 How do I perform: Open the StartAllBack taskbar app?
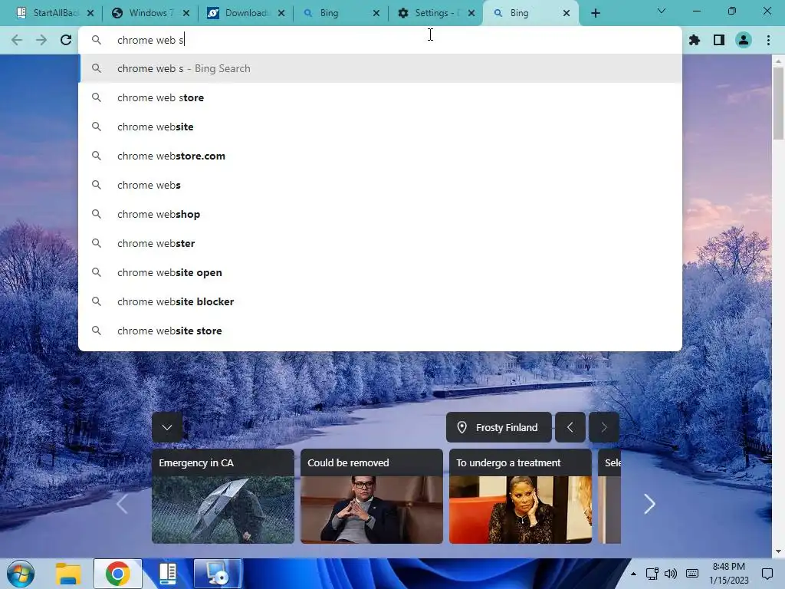click(x=168, y=574)
